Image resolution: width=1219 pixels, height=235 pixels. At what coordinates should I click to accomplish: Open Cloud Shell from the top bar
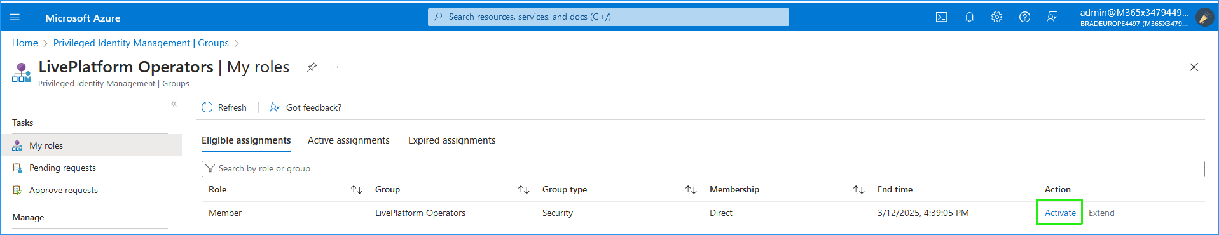pos(941,17)
